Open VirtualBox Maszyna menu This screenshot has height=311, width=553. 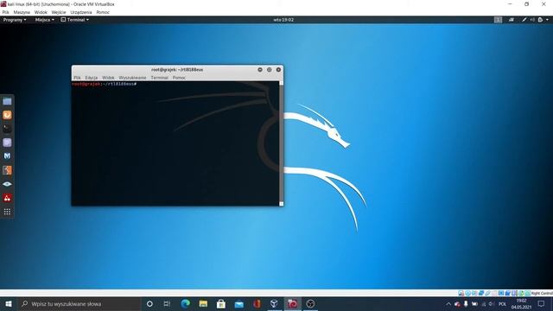click(22, 12)
